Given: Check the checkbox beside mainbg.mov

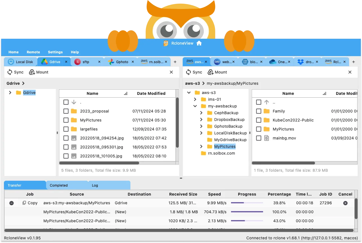Looking at the screenshot, I should click(259, 138).
